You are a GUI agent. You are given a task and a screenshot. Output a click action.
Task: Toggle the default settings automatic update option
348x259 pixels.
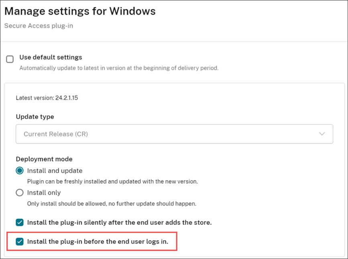(10, 59)
